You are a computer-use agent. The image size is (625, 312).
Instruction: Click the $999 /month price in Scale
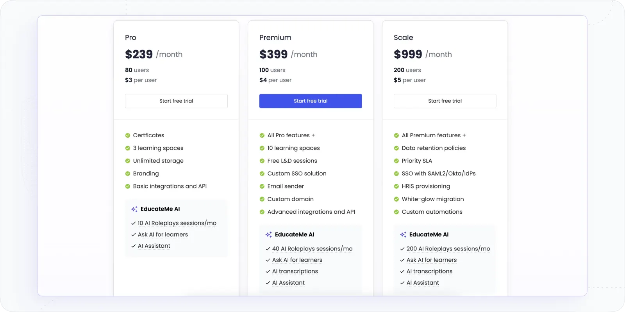pos(422,54)
